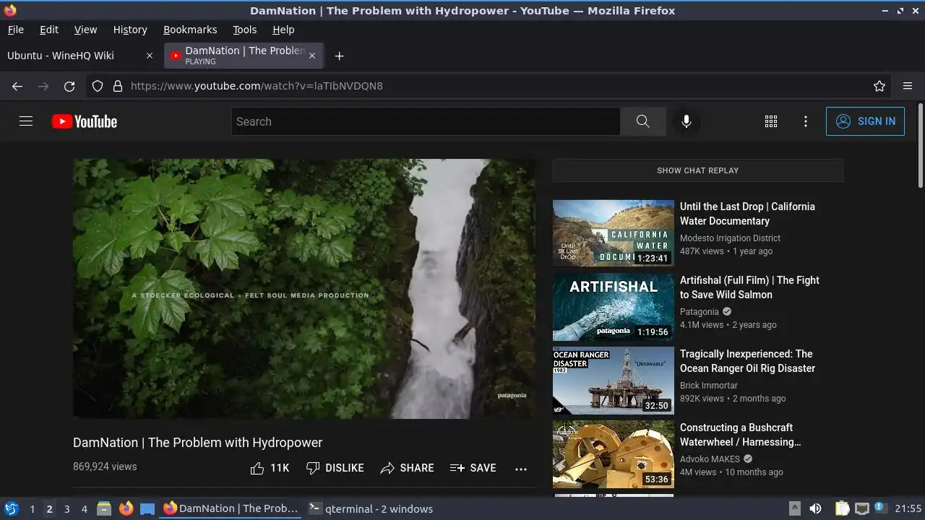The image size is (925, 520).
Task: Switch to workspace 1
Action: (32, 508)
